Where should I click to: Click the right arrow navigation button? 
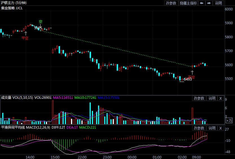pyautogui.click(x=209, y=3)
